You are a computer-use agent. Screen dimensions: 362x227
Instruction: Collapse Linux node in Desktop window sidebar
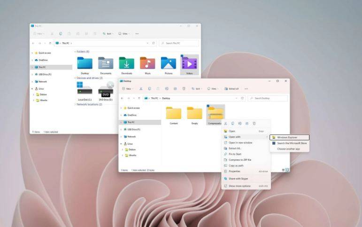click(x=121, y=144)
